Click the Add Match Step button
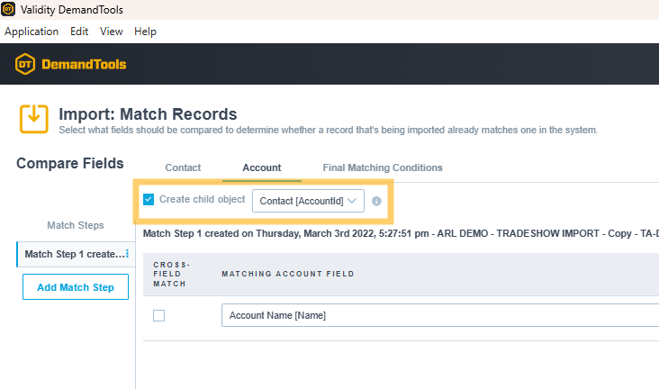This screenshot has width=659, height=389. click(x=76, y=287)
